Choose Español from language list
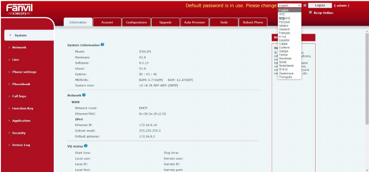 coord(290,40)
